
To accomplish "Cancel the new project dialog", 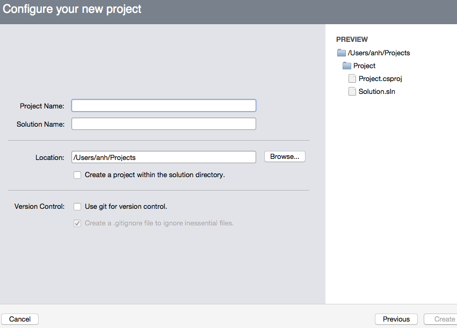I will point(20,319).
